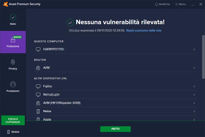This screenshot has width=205, height=137.
Task: Open the Menu hamburger item
Action: (x=180, y=4)
